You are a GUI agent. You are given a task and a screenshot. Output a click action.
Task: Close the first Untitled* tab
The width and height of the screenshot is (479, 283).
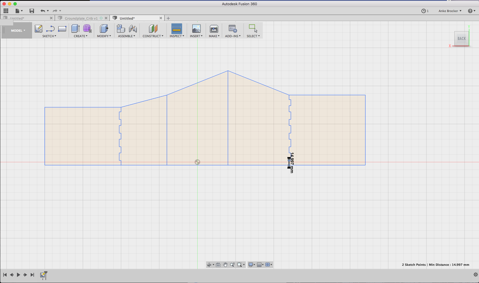click(51, 18)
